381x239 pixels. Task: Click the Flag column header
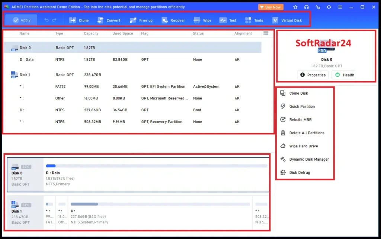145,33
